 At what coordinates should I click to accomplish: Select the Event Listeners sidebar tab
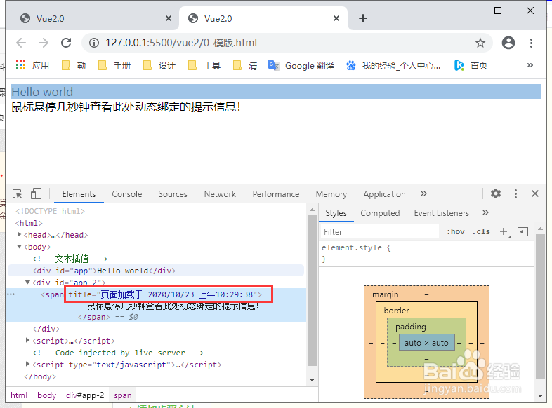[442, 213]
